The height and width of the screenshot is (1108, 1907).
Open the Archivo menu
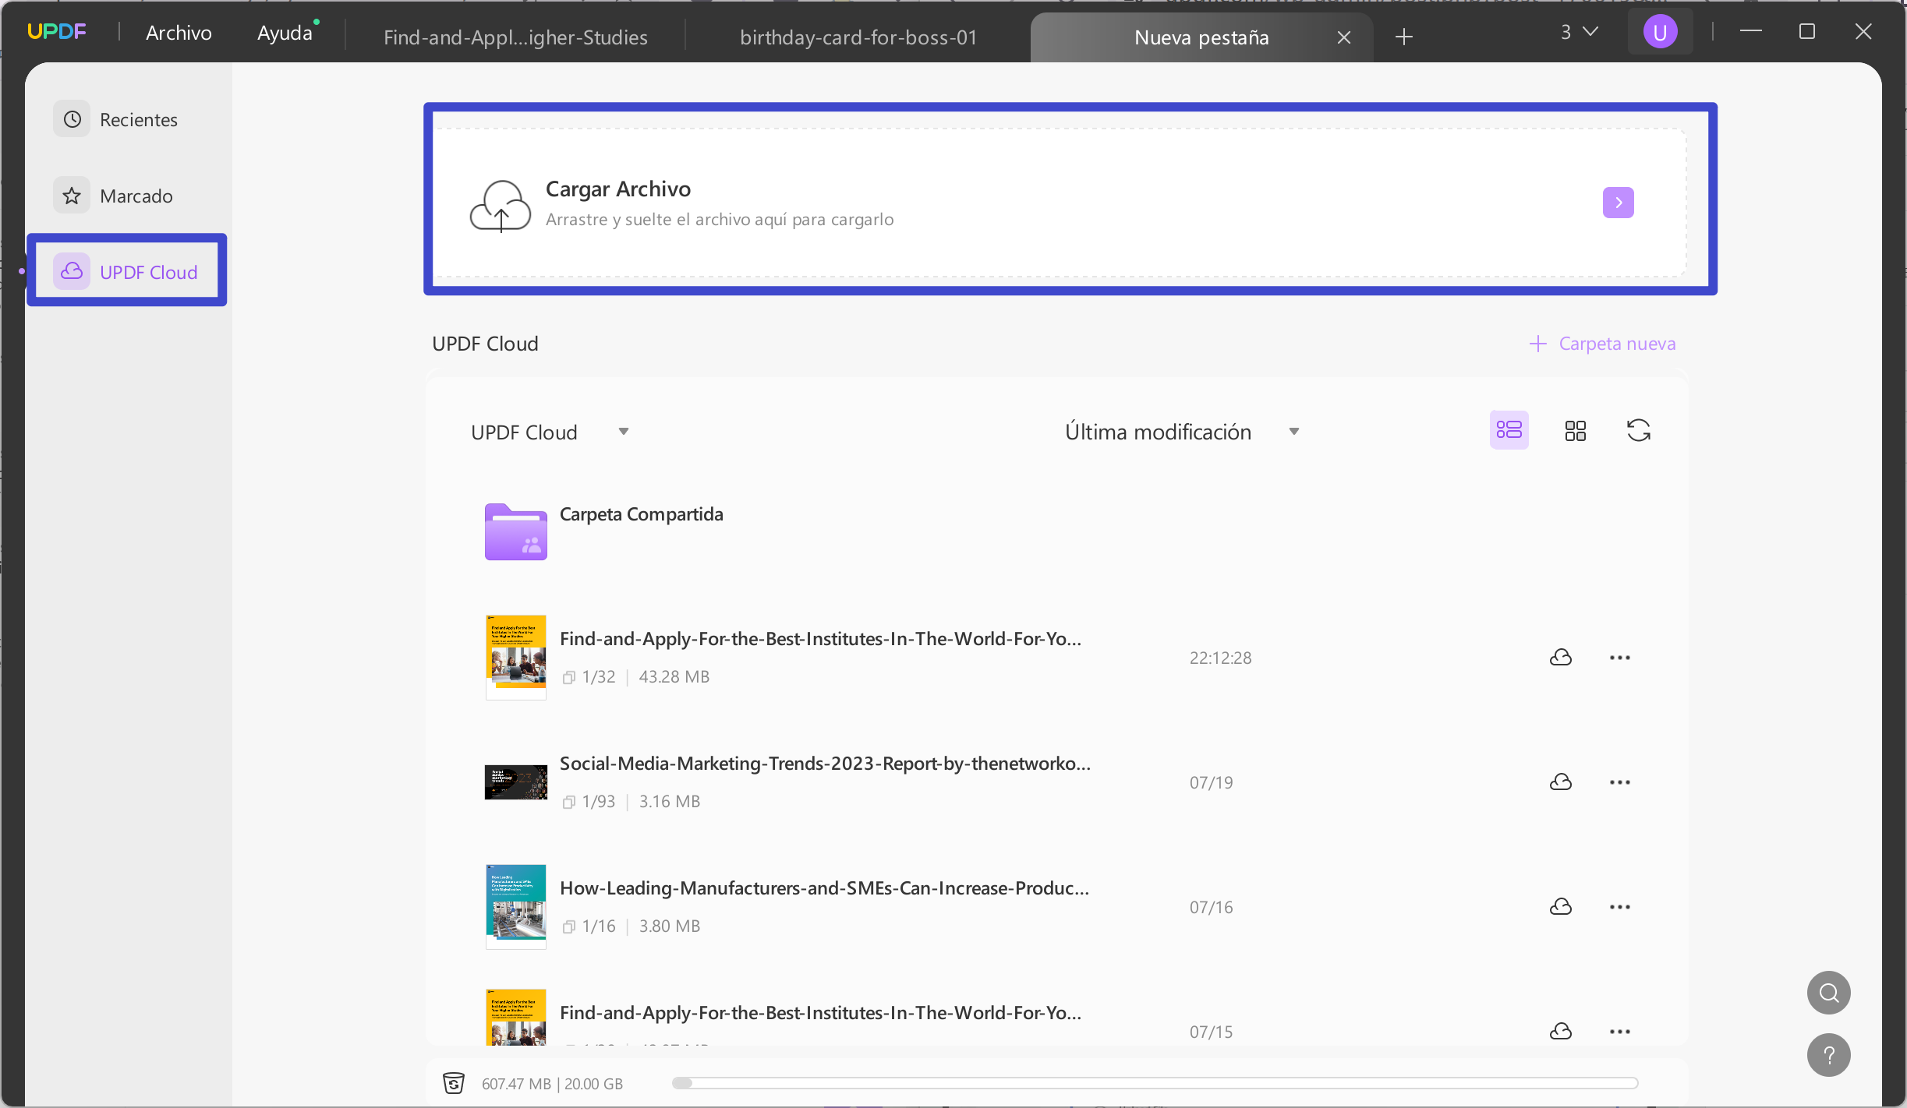click(x=179, y=33)
